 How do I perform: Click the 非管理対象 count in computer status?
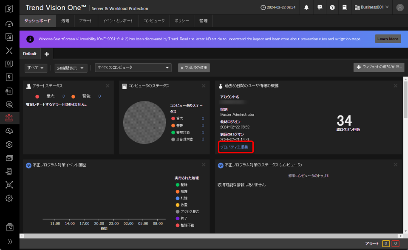(203, 139)
